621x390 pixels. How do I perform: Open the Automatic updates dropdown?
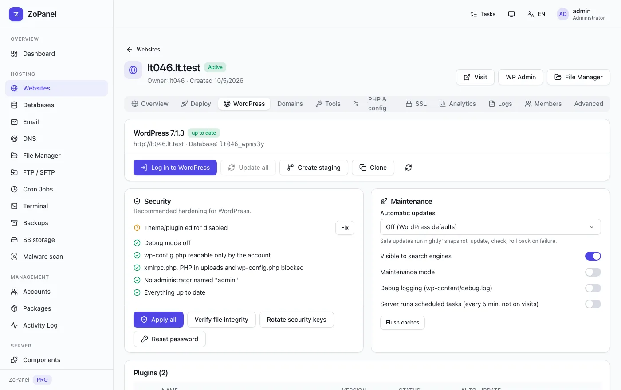490,227
